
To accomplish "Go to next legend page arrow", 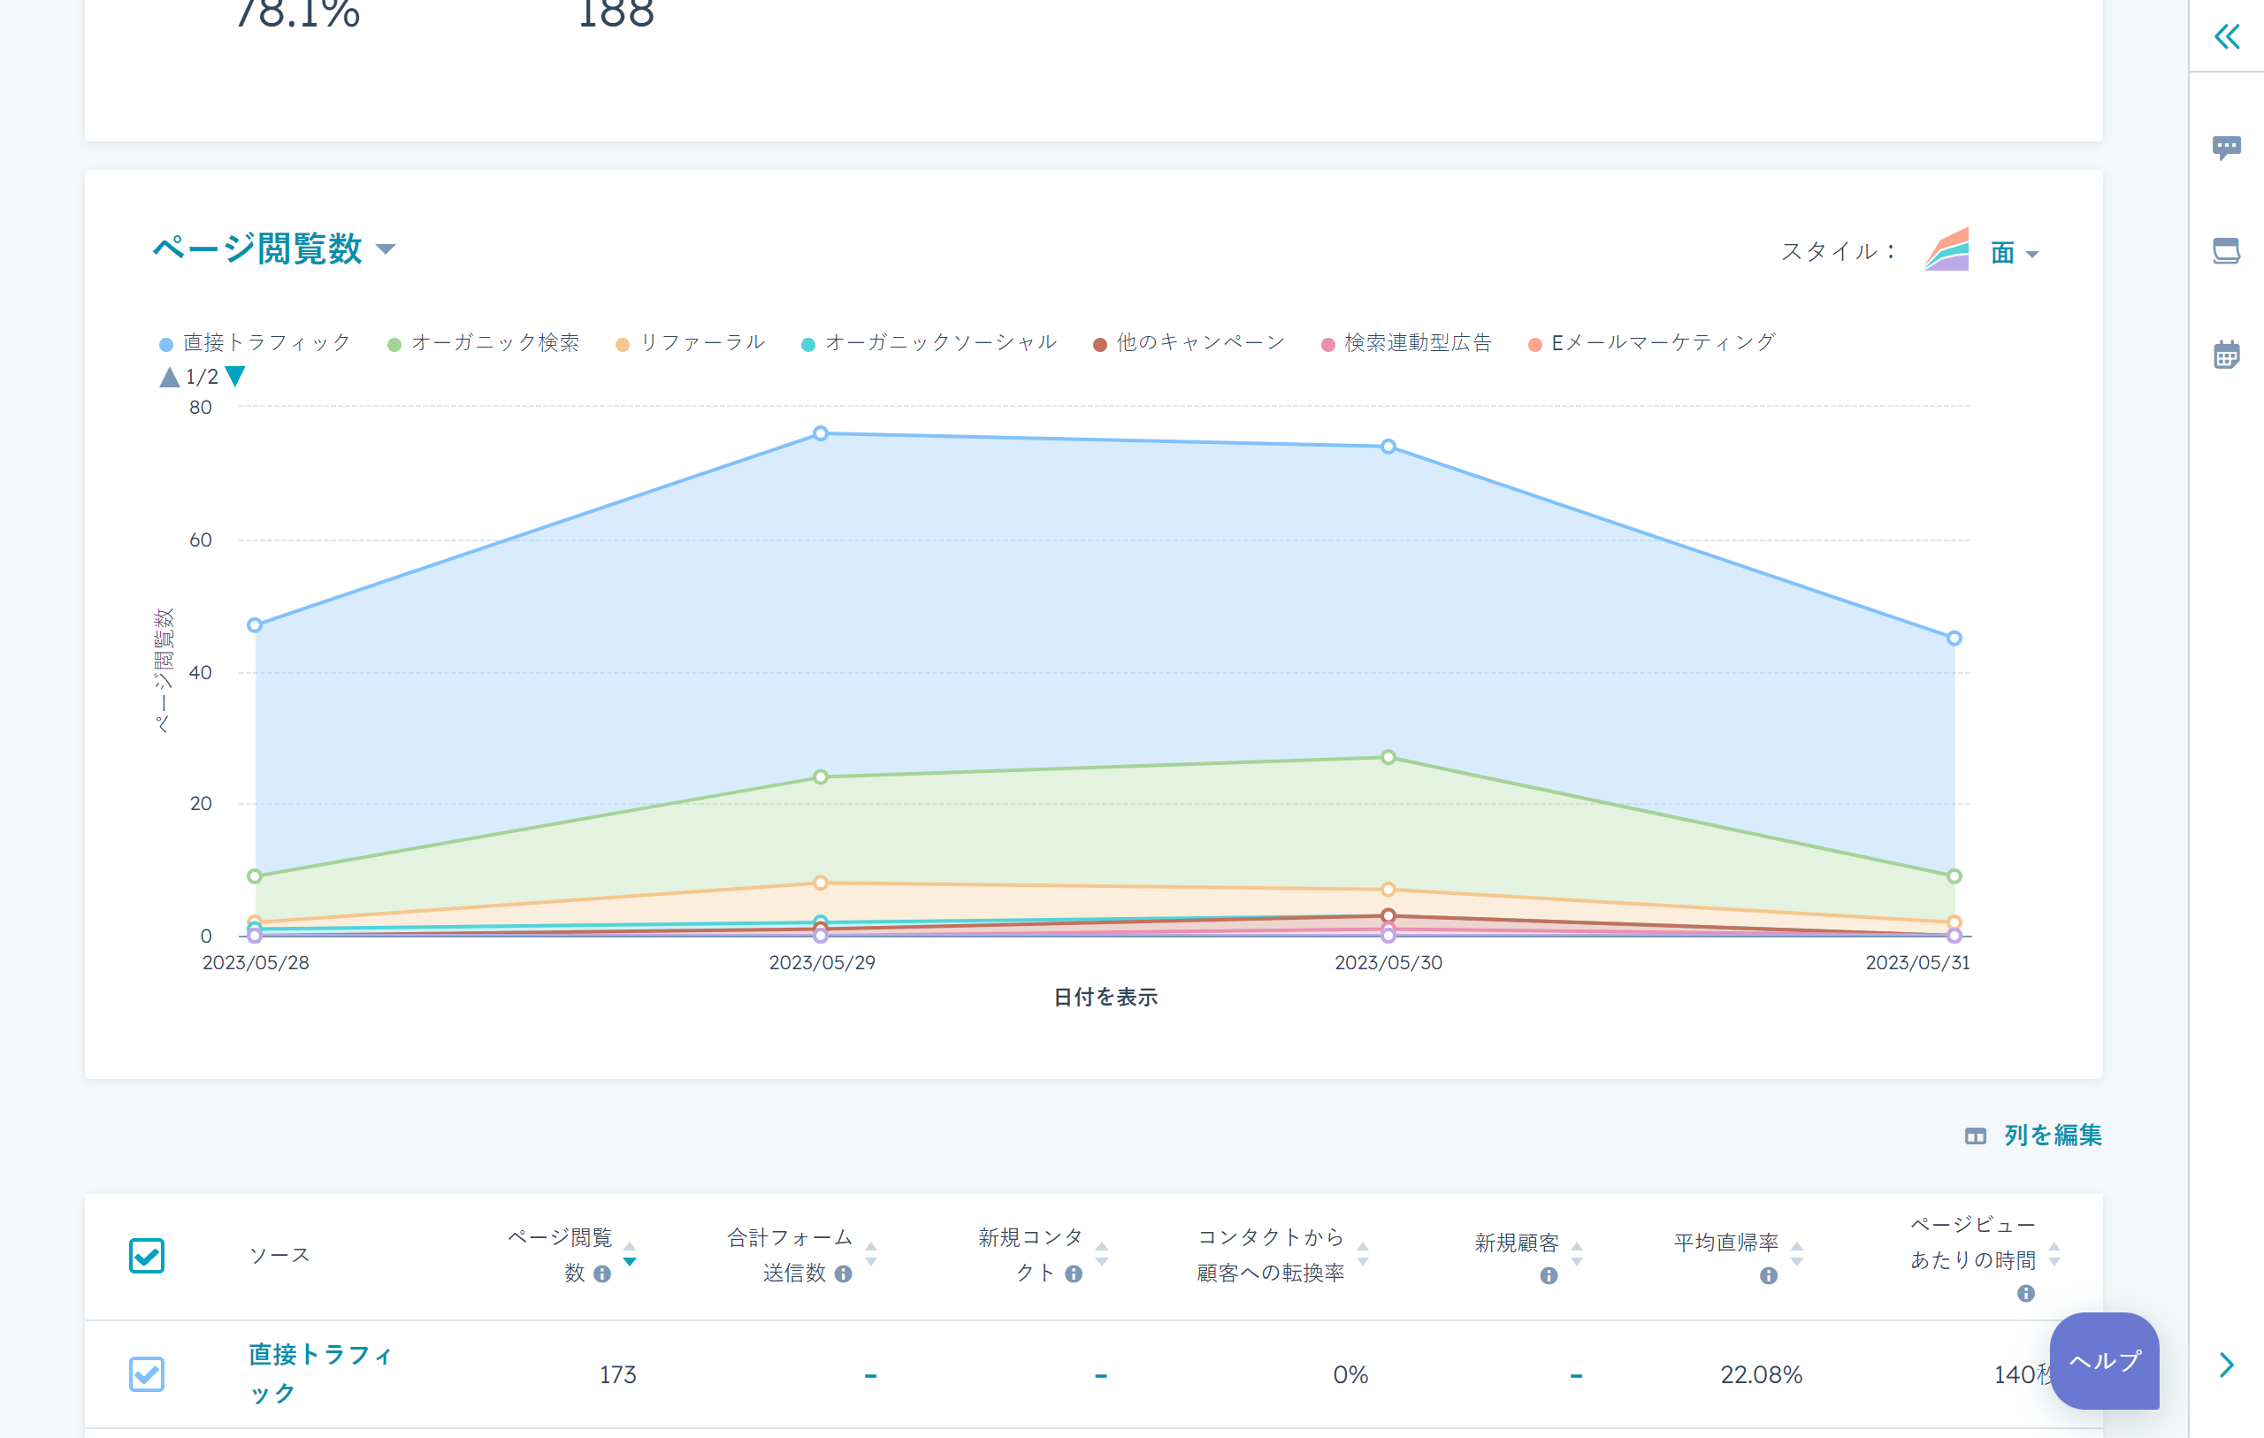I will (235, 376).
